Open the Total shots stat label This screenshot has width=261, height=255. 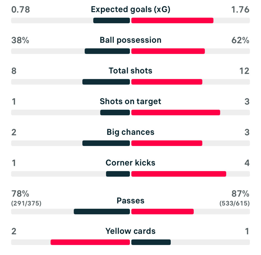(x=130, y=71)
